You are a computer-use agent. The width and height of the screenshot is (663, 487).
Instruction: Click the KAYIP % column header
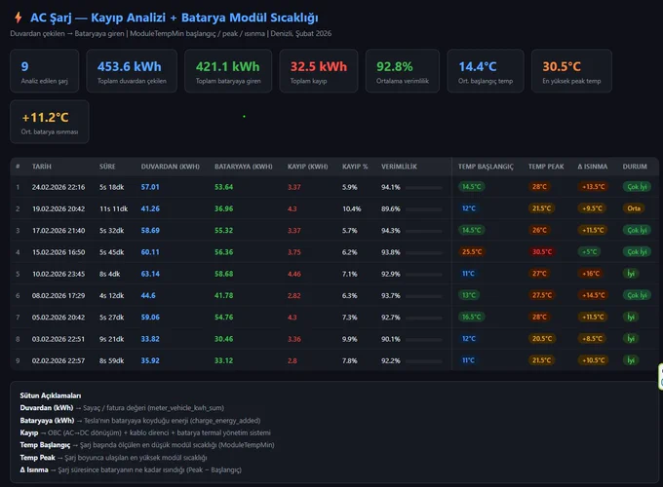355,167
